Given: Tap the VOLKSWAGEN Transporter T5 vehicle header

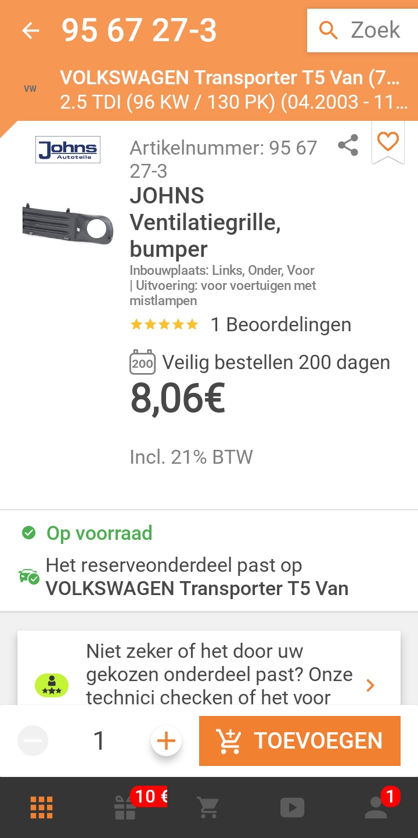Looking at the screenshot, I should (x=232, y=89).
